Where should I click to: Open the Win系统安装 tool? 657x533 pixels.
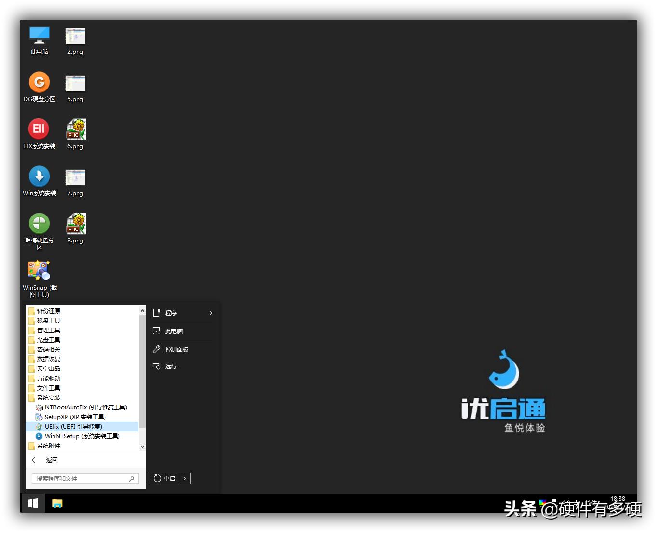click(39, 176)
